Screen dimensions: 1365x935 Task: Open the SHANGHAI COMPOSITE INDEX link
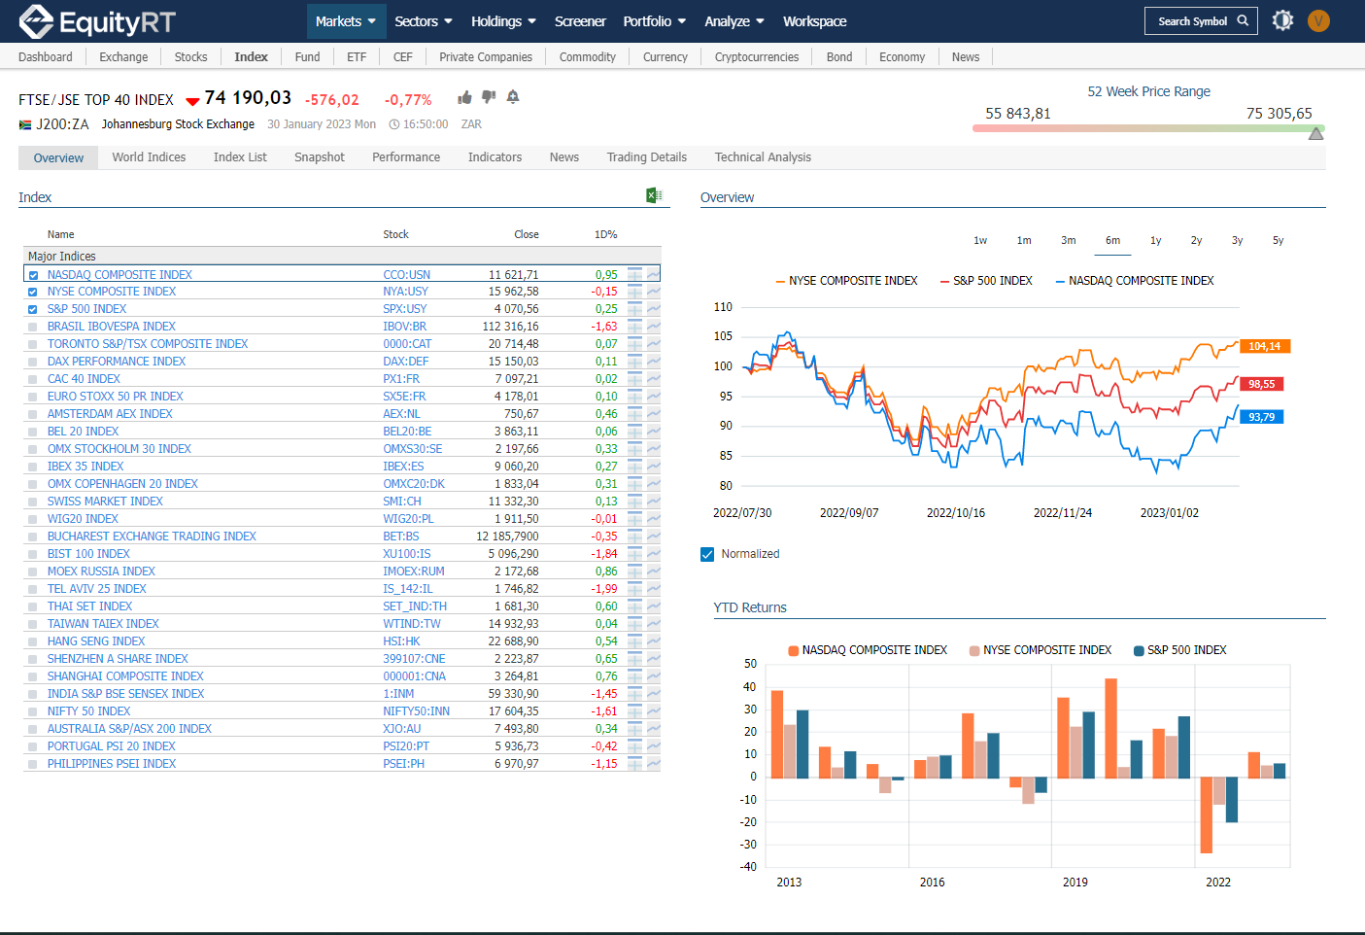coord(125,676)
